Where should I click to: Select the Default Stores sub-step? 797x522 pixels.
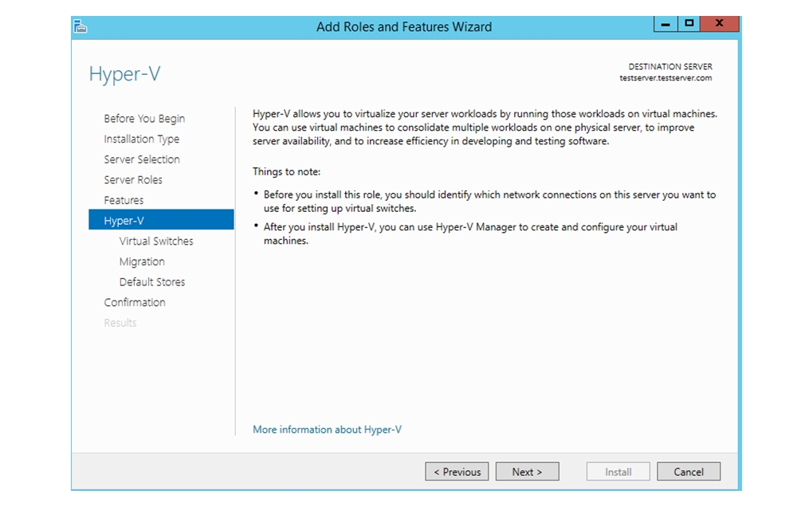[x=152, y=282]
